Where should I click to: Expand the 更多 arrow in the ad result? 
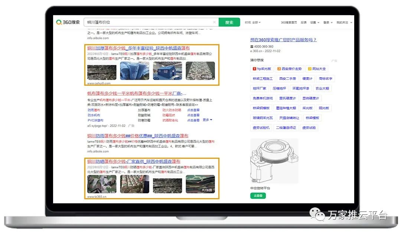click(208, 120)
